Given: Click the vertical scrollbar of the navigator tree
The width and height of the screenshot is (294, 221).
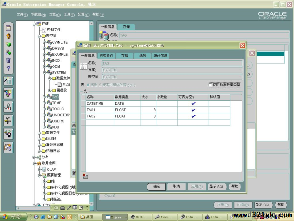Looking at the screenshot, I should click(92, 113).
